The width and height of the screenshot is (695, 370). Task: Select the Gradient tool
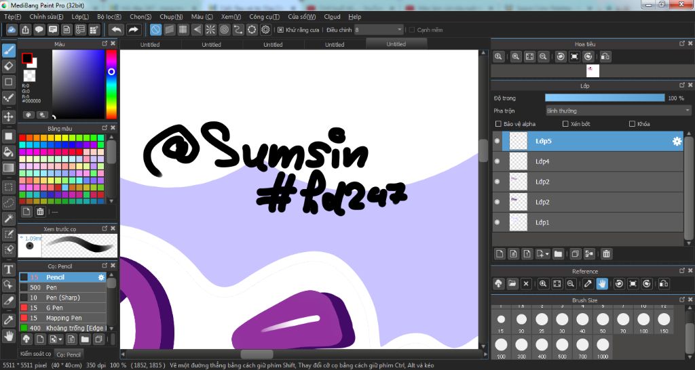coord(8,168)
